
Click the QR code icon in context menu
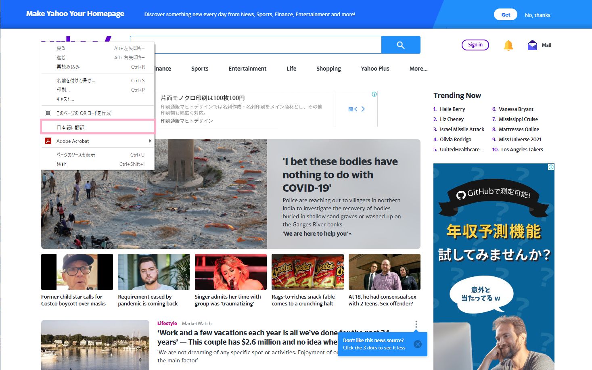click(x=48, y=113)
